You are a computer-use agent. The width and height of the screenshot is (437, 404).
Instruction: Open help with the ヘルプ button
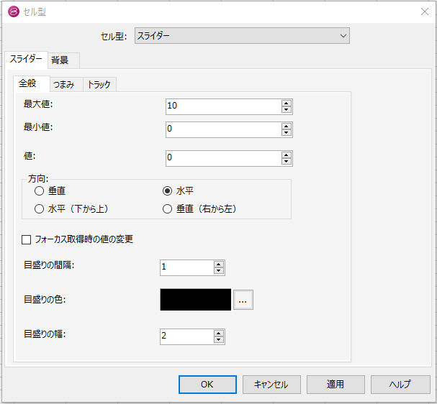[x=400, y=385]
